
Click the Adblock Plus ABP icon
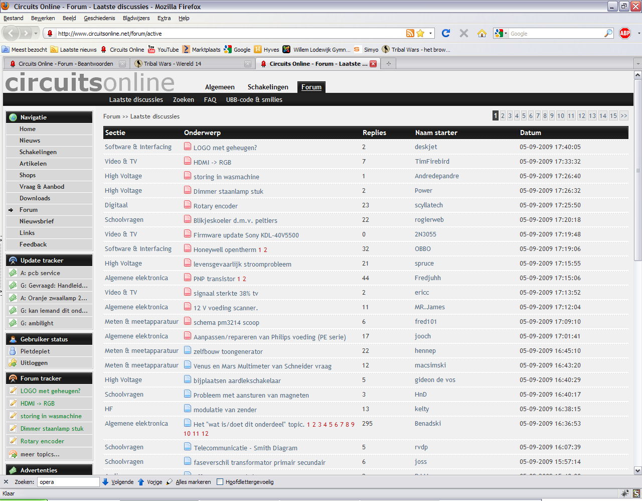point(625,33)
